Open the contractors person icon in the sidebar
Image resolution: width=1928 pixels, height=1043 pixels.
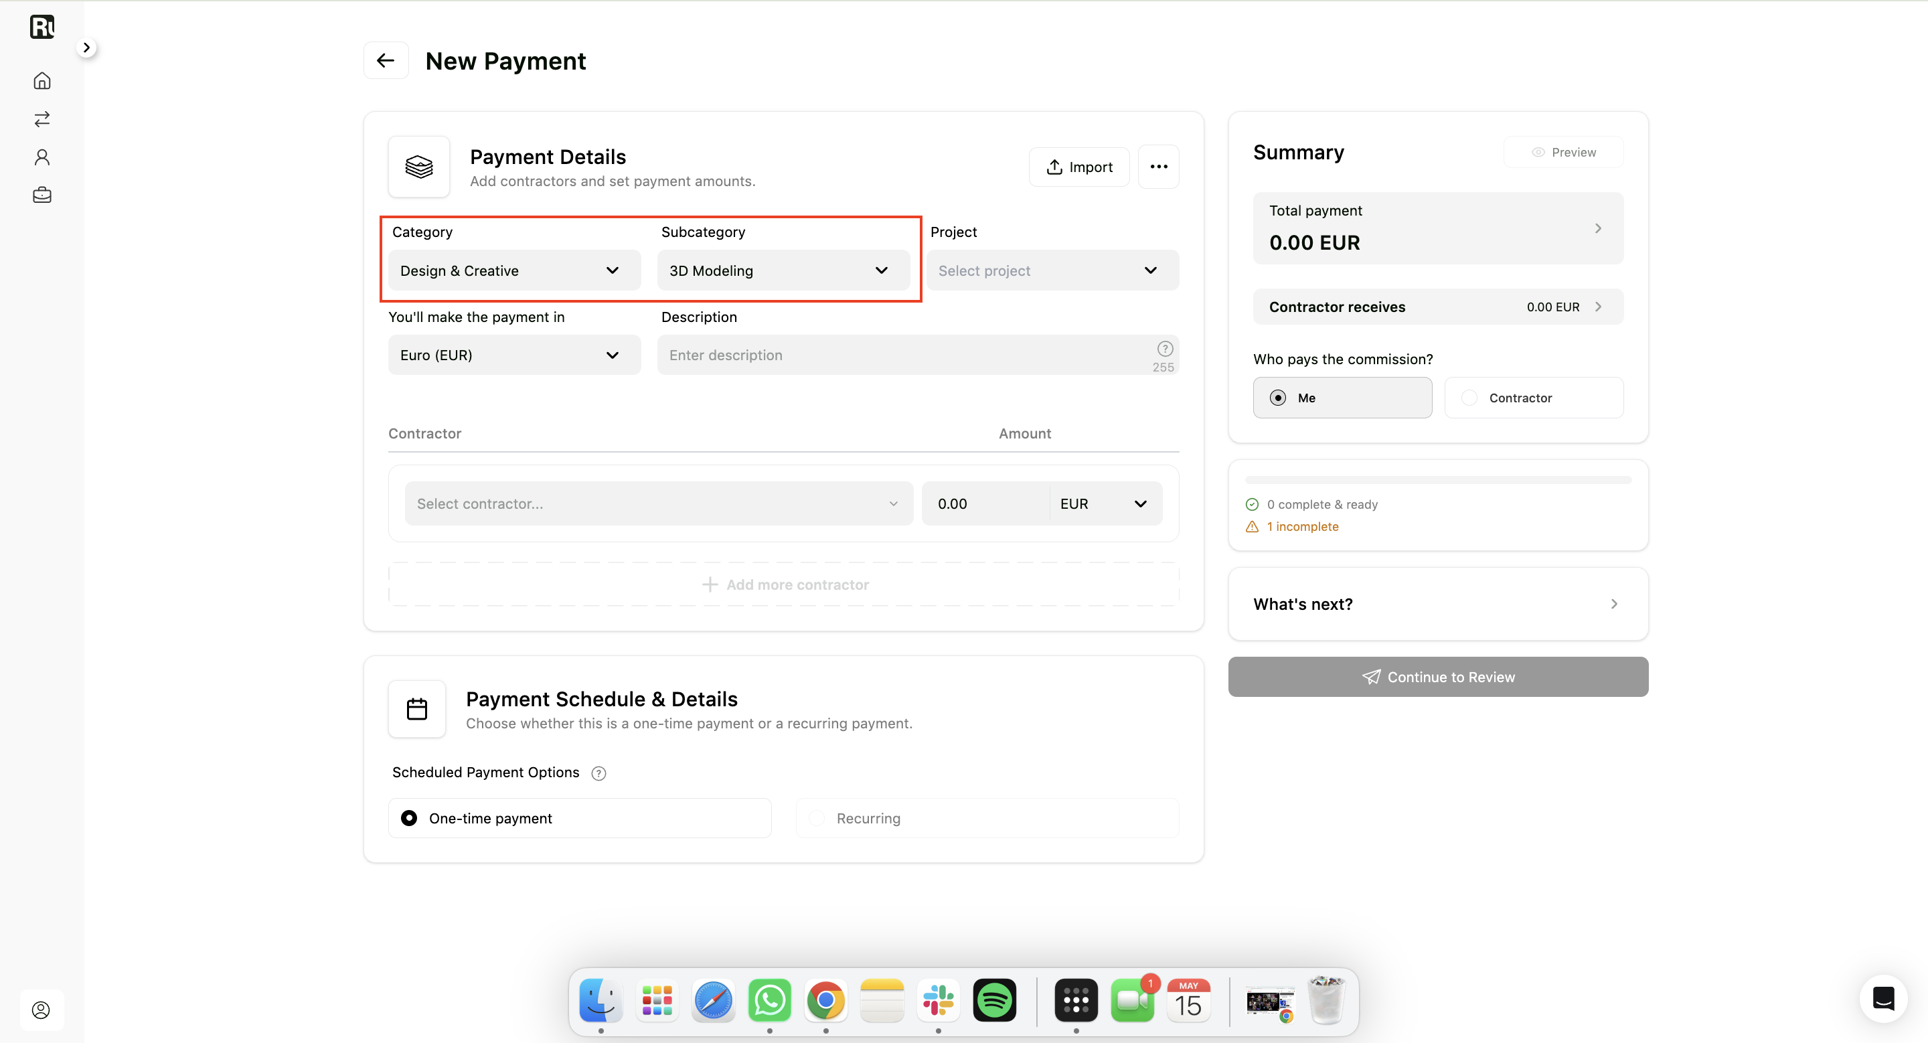[42, 157]
